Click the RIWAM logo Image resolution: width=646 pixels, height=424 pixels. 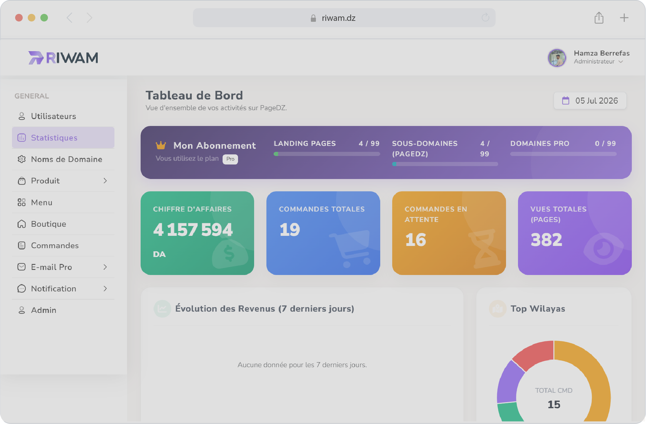point(63,58)
